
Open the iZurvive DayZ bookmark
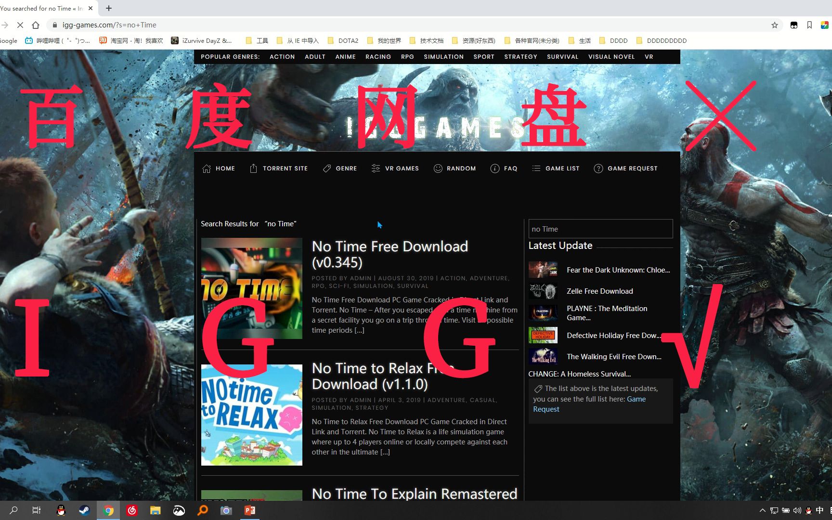click(201, 41)
